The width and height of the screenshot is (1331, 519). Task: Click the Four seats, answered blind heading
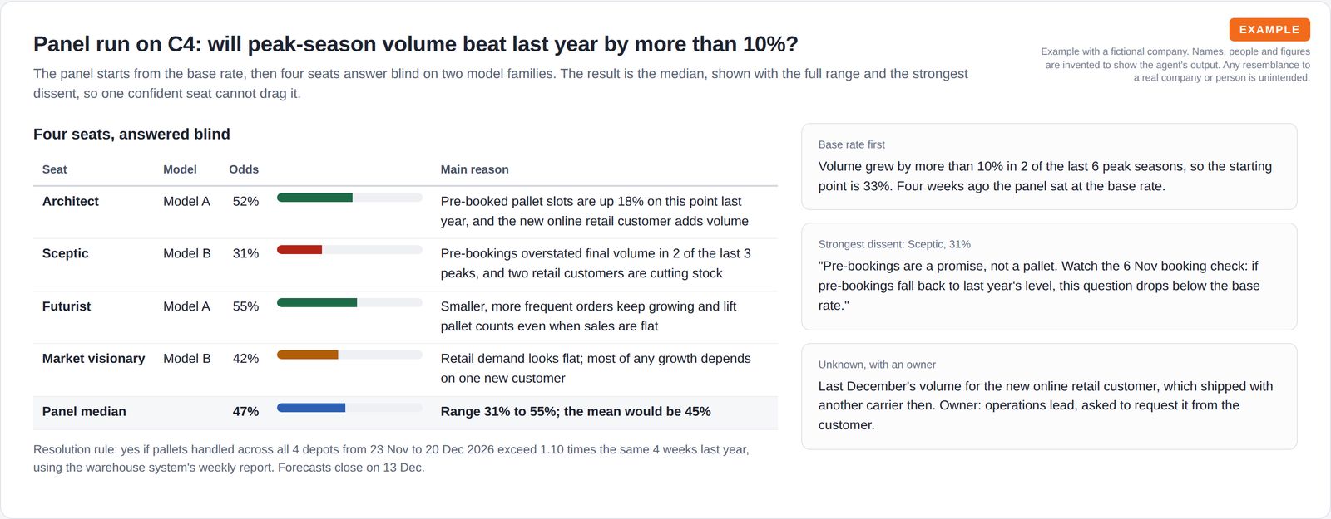pyautogui.click(x=131, y=135)
